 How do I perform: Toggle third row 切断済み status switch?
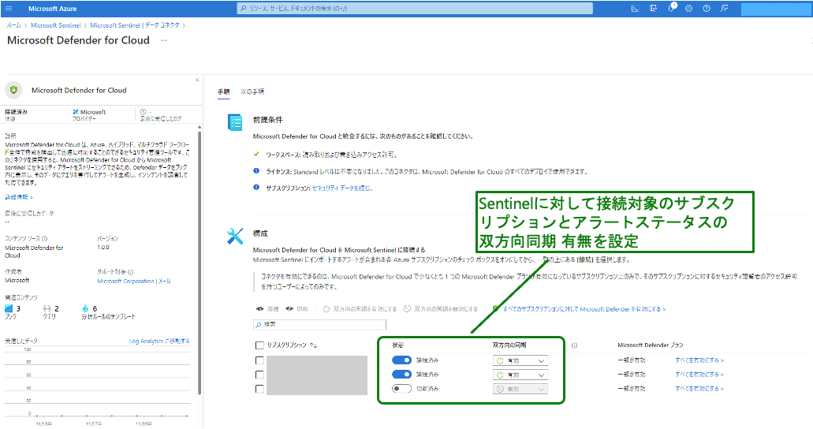(401, 388)
